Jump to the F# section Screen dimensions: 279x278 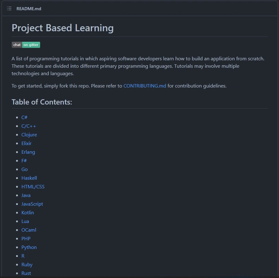click(24, 161)
